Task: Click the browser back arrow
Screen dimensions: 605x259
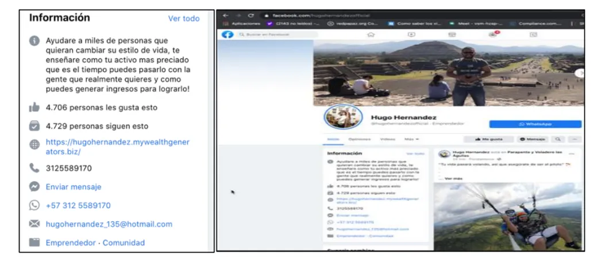Action: 225,15
